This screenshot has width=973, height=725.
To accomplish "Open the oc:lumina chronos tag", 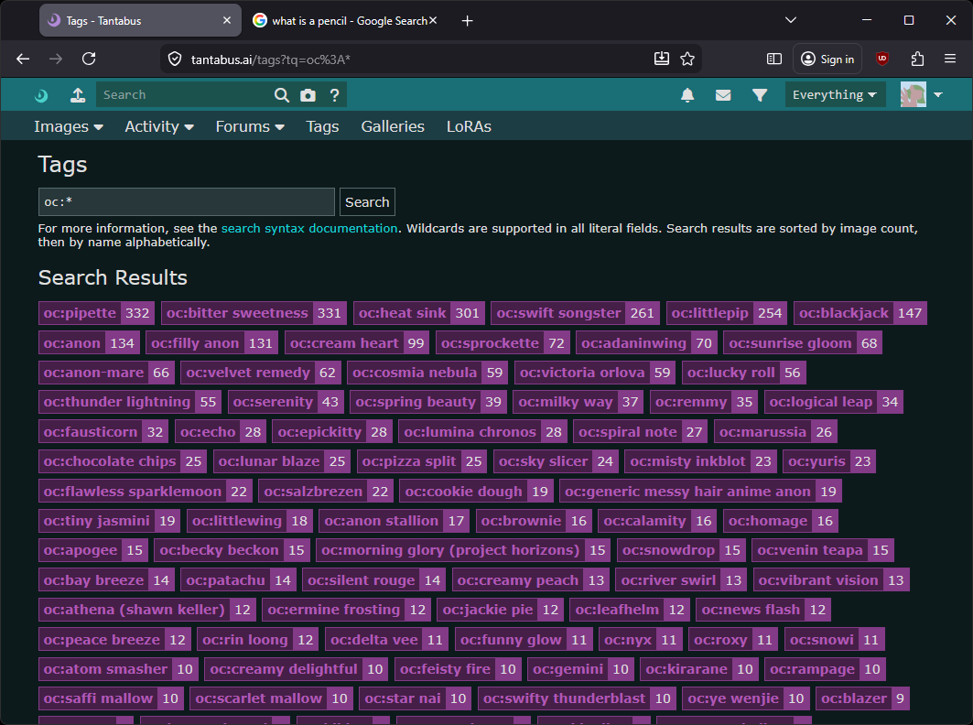I will pos(482,431).
